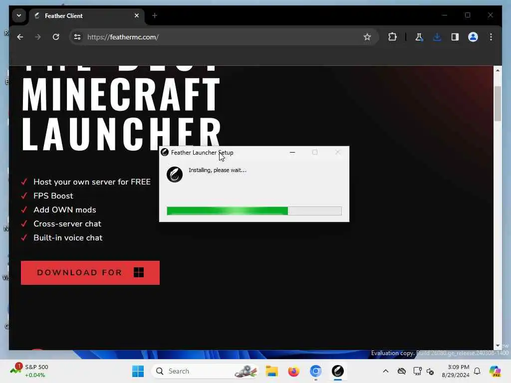Click the 'FPS Boost' feature text
The height and width of the screenshot is (383, 511).
pos(53,195)
